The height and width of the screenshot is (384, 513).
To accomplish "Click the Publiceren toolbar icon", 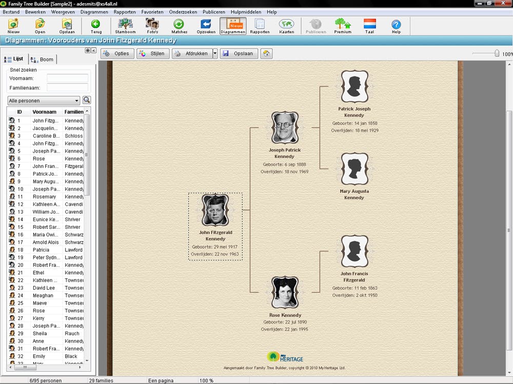I will pos(315,26).
